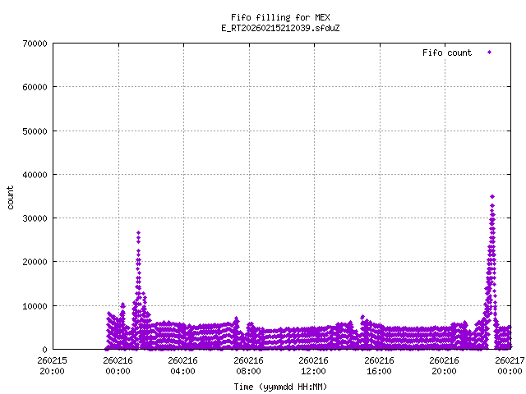Select the "Fifo count" legend label
Screen dimensions: 526x394
(x=447, y=53)
